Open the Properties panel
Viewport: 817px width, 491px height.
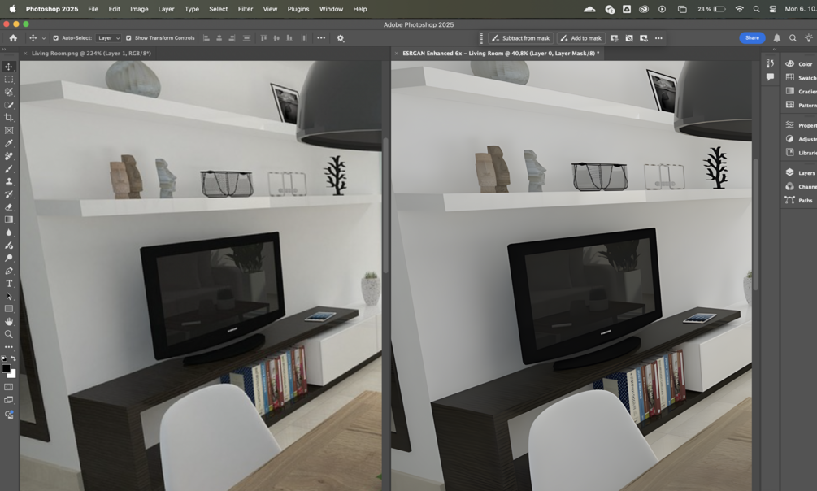coord(800,125)
